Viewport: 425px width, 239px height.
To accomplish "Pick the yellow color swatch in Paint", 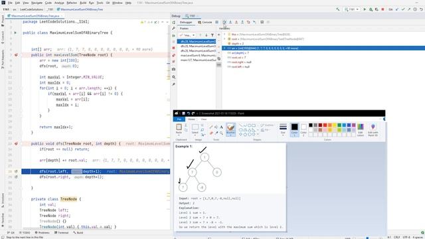I will click(335, 125).
